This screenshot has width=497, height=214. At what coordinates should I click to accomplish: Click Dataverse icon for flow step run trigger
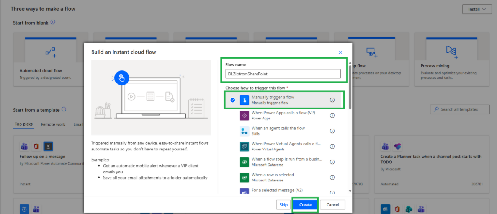[x=244, y=162]
